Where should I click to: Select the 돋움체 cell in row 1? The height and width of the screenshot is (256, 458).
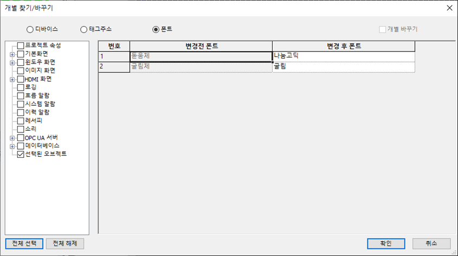pos(201,56)
